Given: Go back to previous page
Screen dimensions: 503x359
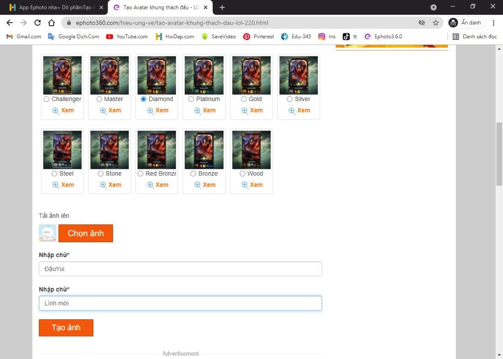Looking at the screenshot, I should click(x=10, y=23).
